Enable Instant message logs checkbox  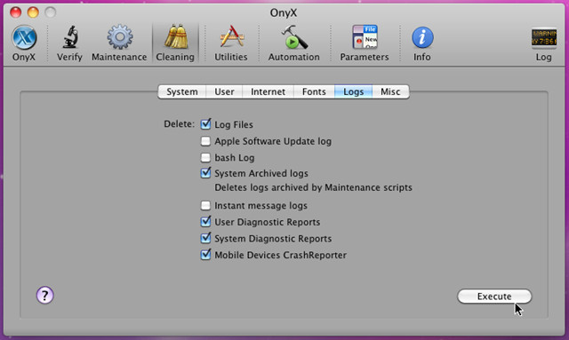(205, 206)
